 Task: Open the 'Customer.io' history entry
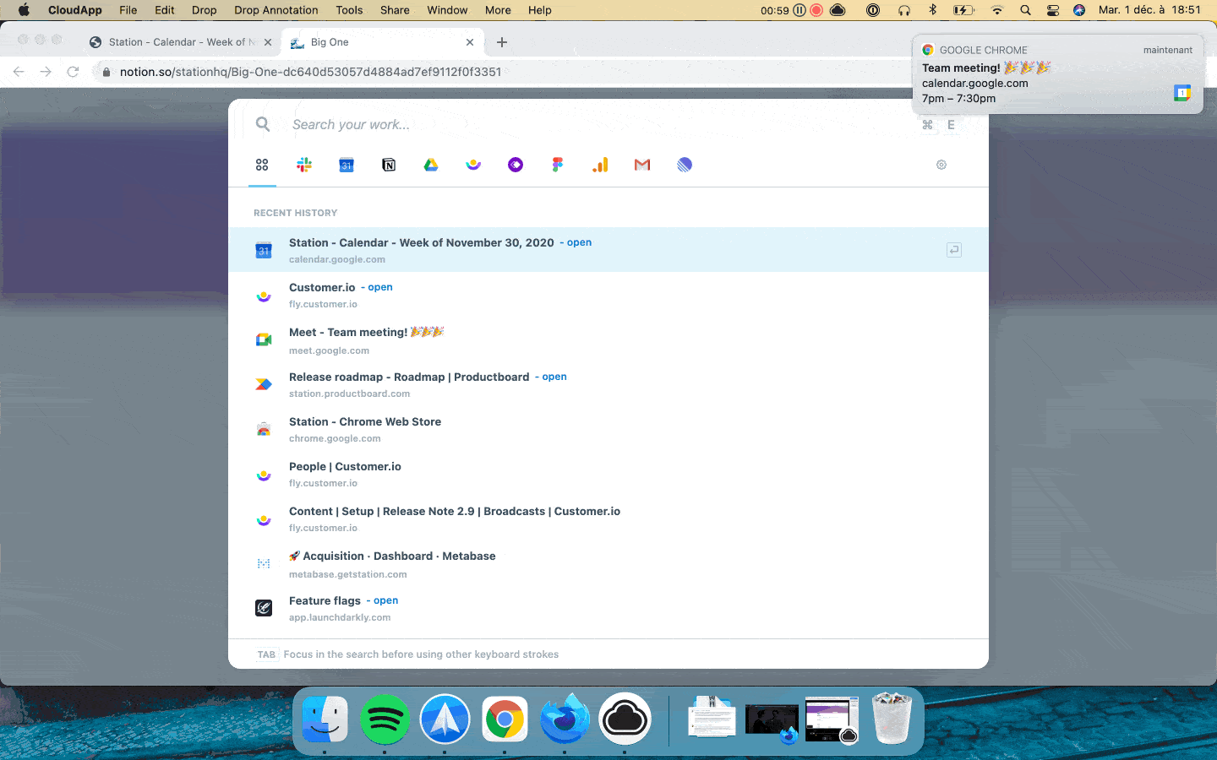click(608, 295)
